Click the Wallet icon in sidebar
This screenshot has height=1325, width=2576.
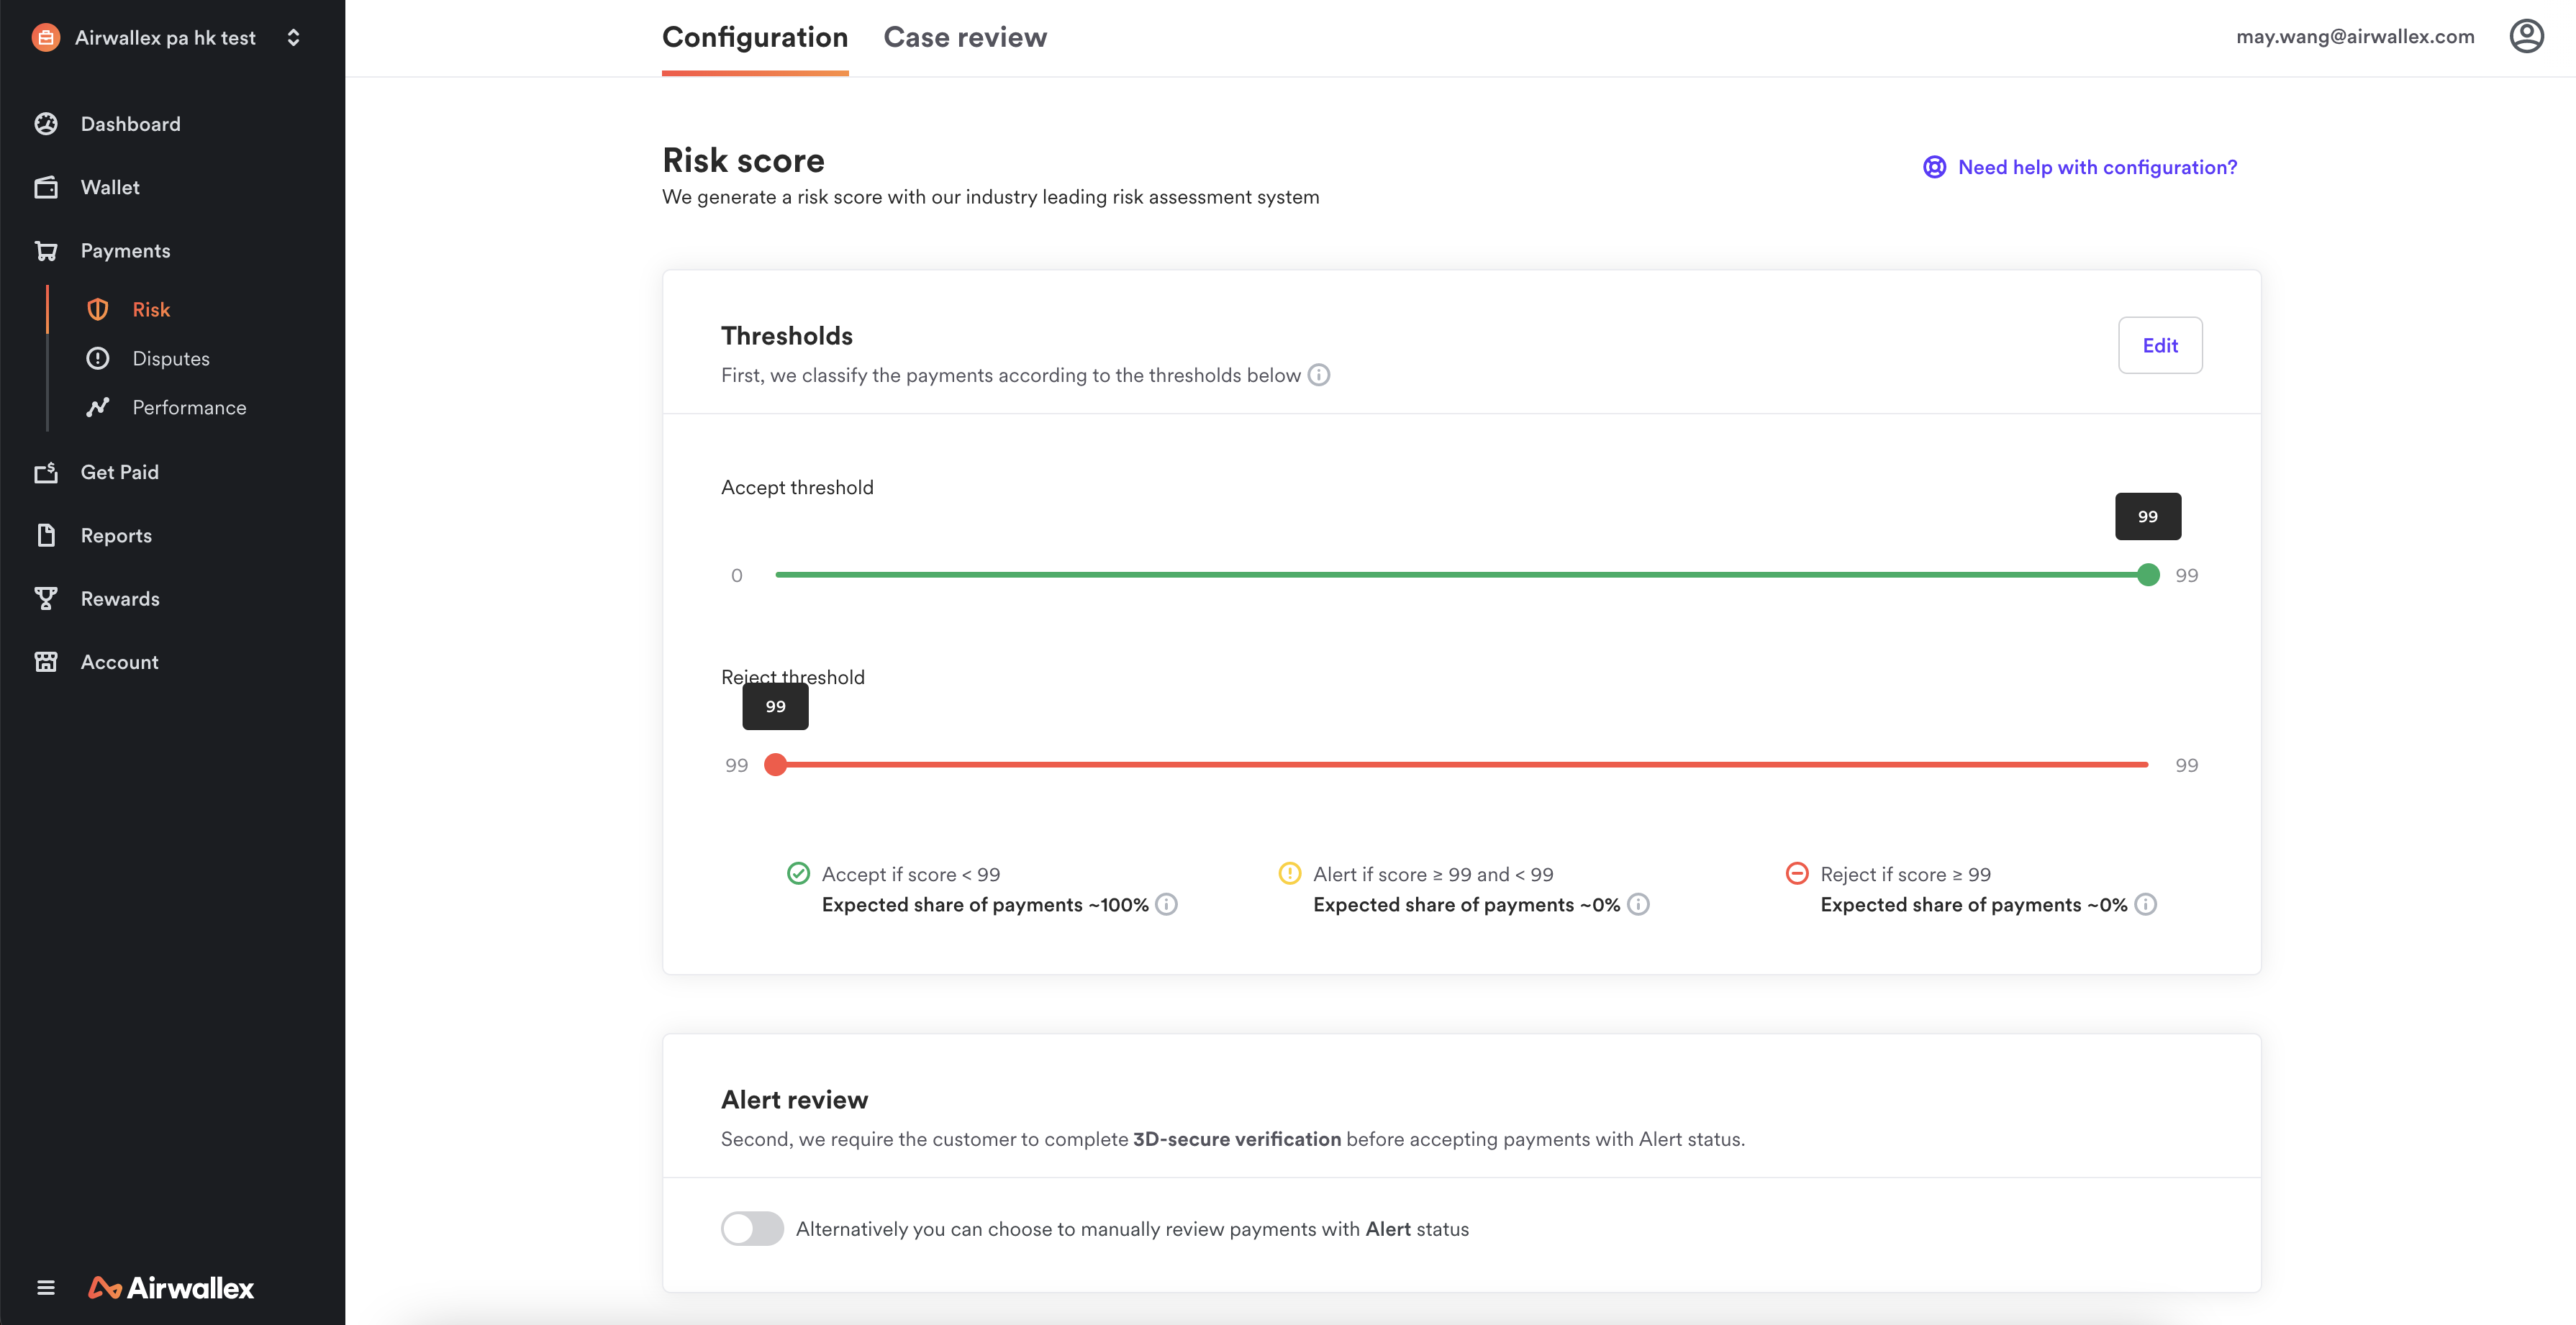click(46, 187)
